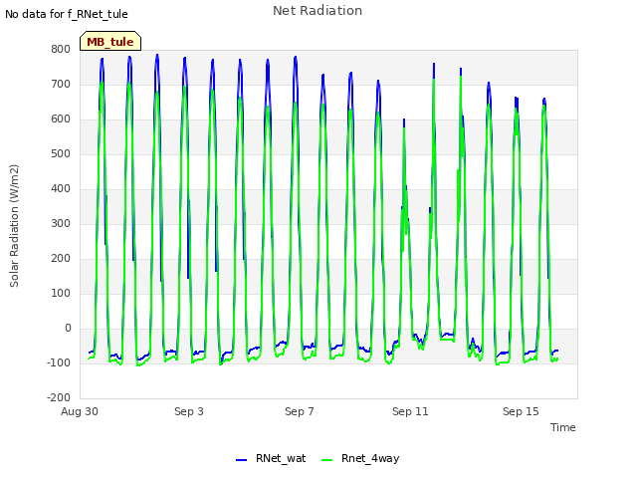Click the 100 y-axis tick label
The width and height of the screenshot is (637, 478).
click(x=61, y=294)
